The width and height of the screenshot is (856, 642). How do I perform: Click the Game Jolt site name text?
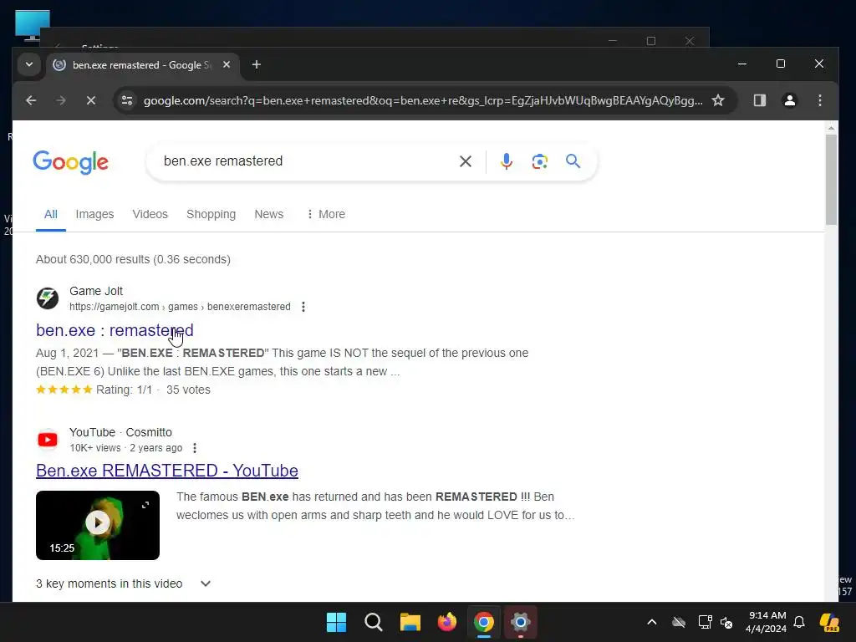[x=96, y=291]
